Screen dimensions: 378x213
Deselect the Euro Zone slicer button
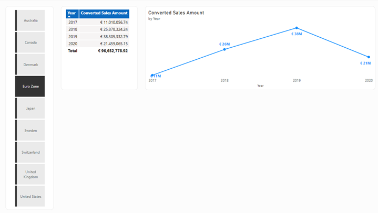click(30, 87)
